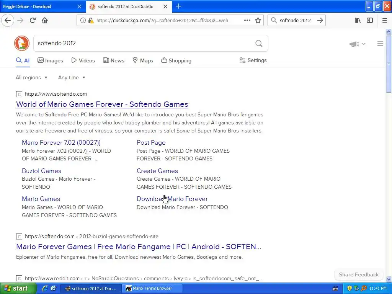This screenshot has height=294, width=392.
Task: Click the browser address bar URL
Action: pos(162,21)
